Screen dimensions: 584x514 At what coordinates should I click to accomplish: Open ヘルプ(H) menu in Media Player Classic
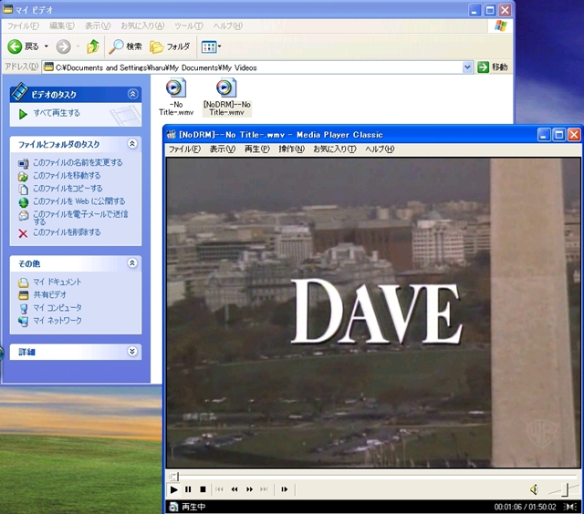380,149
